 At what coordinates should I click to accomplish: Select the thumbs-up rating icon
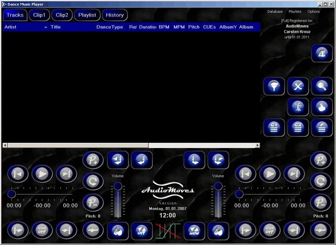321,107
